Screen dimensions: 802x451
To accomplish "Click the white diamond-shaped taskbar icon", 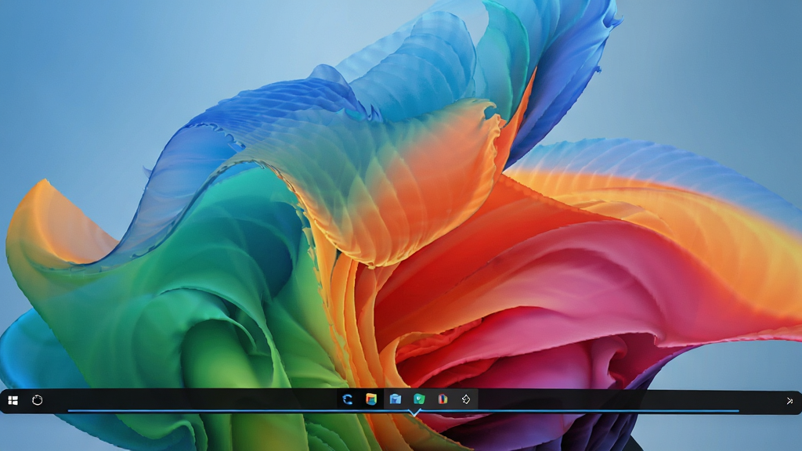I will [x=466, y=399].
